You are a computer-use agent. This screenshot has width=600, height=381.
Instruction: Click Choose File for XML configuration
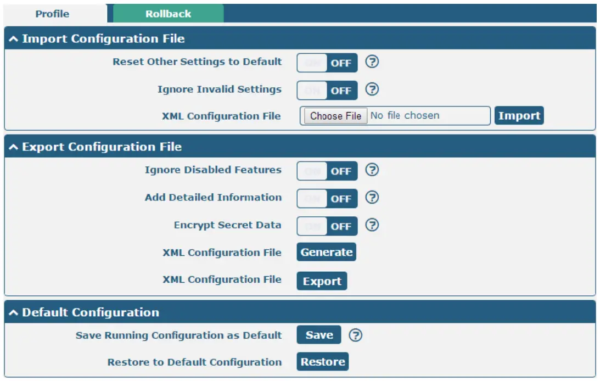coord(335,116)
